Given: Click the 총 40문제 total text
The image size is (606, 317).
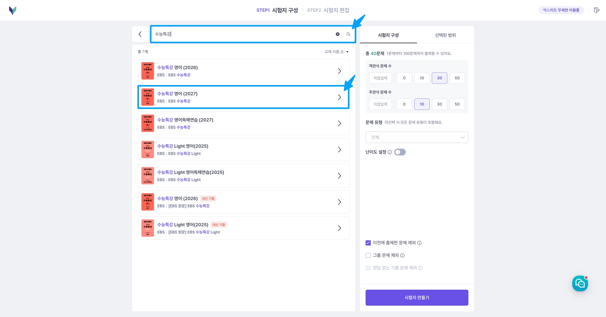Looking at the screenshot, I should (x=375, y=53).
